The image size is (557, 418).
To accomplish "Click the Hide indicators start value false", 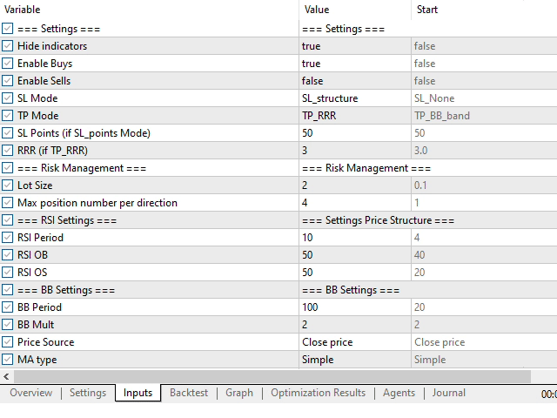I will click(x=484, y=46).
